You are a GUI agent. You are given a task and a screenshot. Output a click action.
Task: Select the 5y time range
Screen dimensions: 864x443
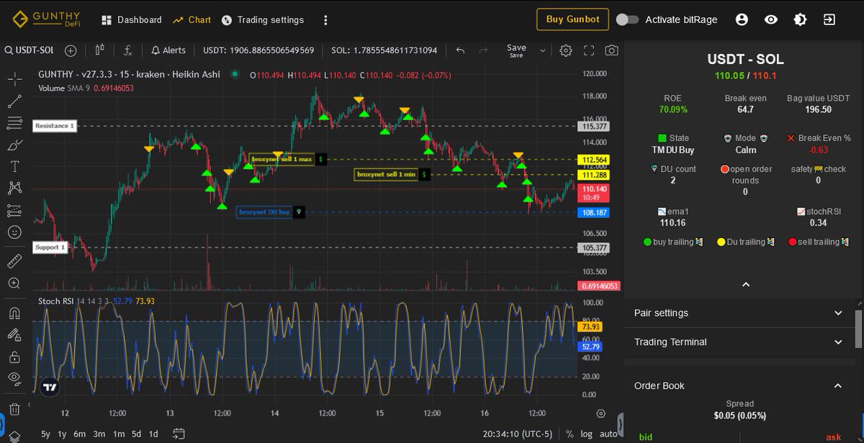tap(45, 434)
